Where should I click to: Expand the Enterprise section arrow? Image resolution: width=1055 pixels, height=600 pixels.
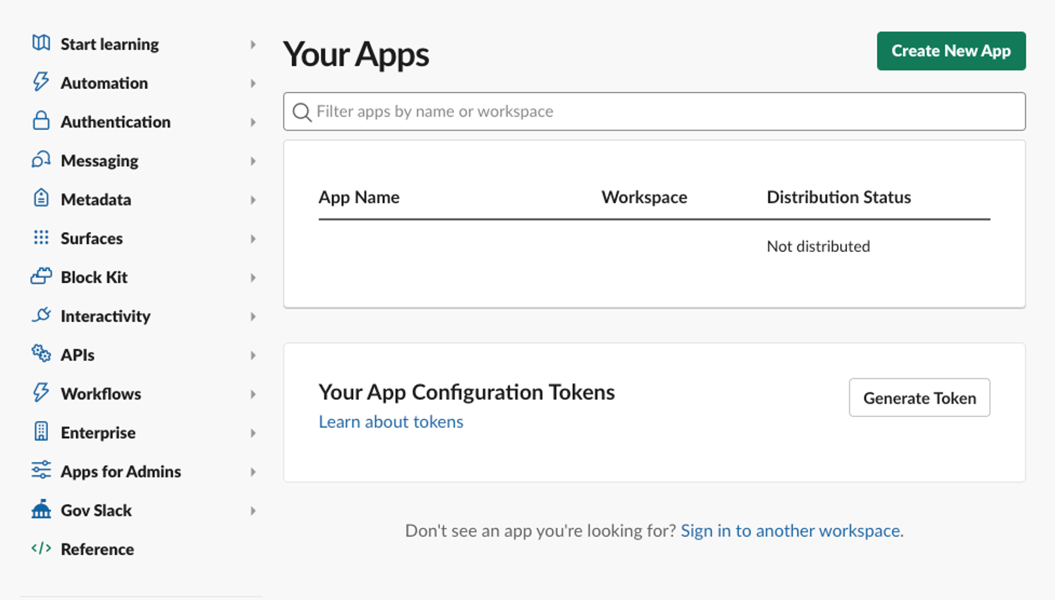point(253,433)
